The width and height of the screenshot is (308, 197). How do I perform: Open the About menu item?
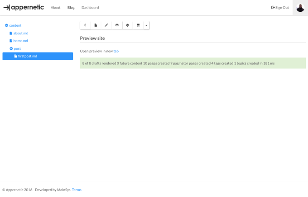[x=55, y=8]
